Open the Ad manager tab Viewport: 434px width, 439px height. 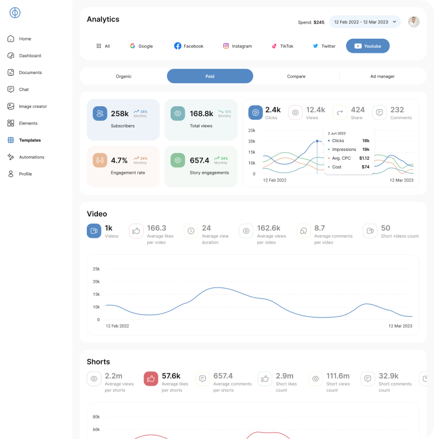tap(382, 76)
